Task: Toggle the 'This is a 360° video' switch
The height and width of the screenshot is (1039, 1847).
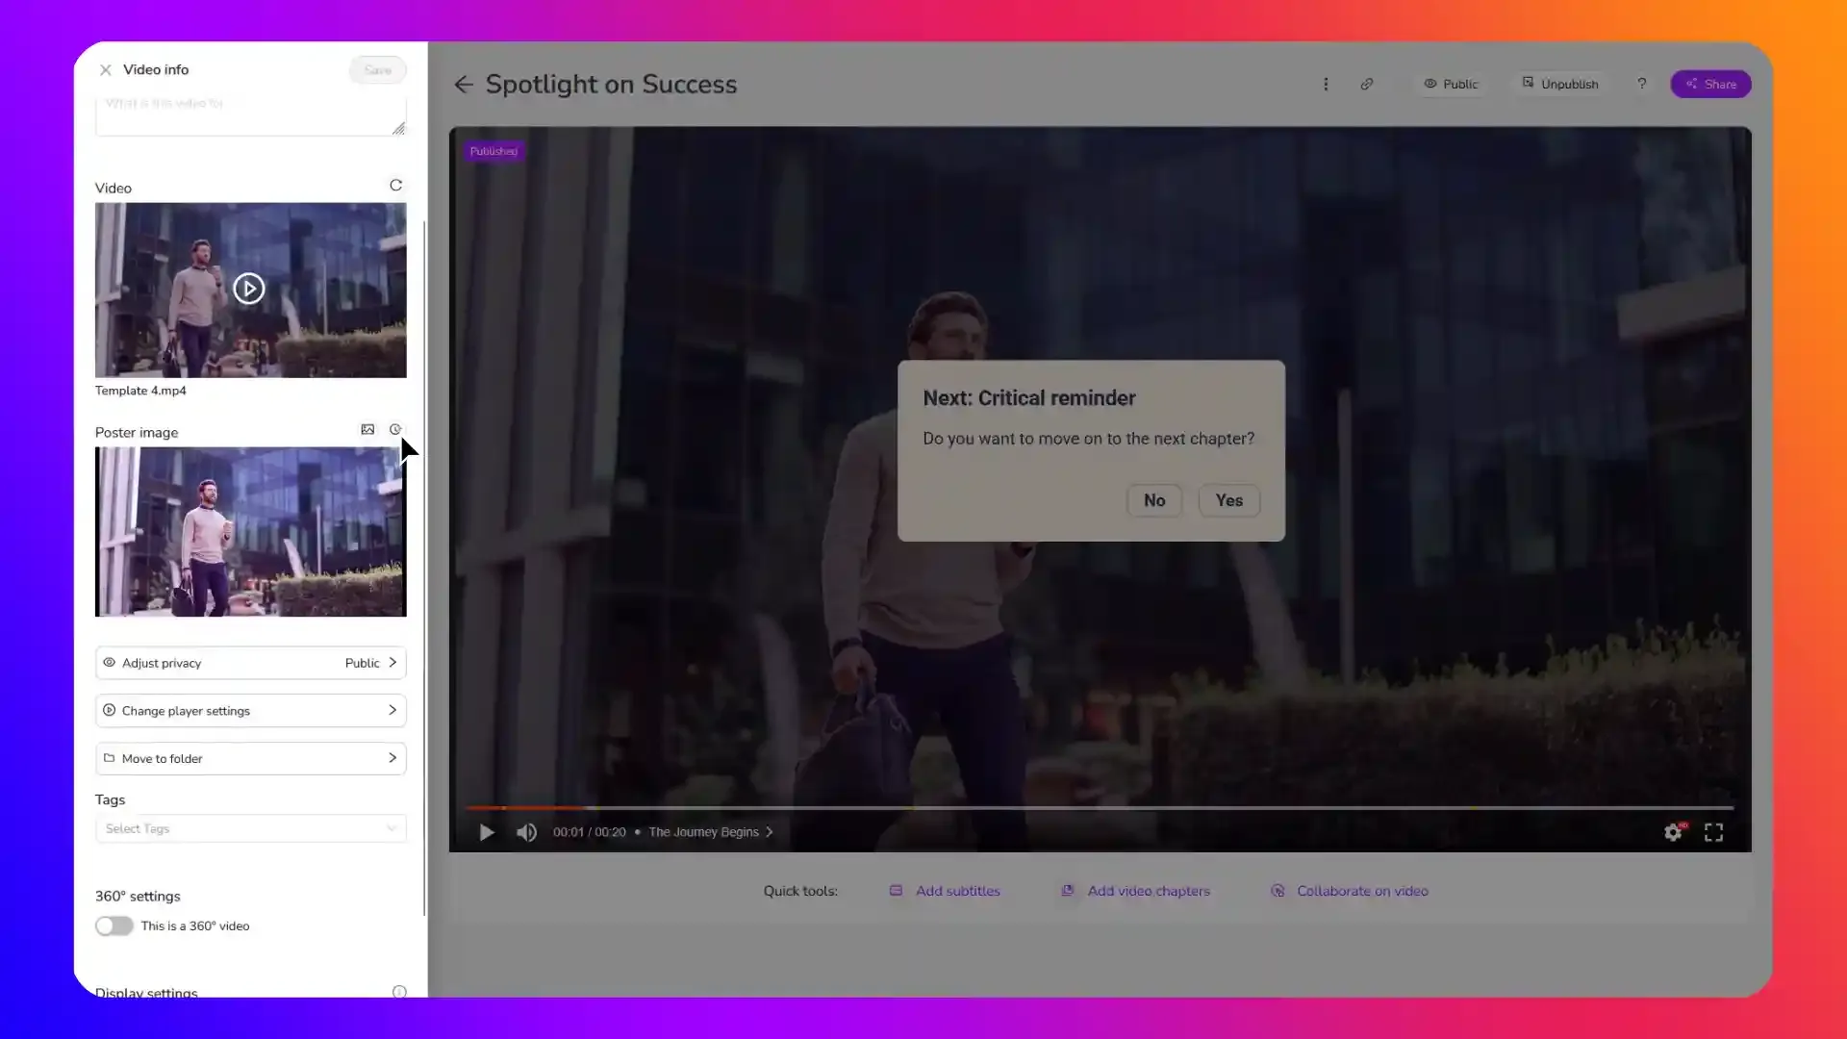Action: (114, 926)
